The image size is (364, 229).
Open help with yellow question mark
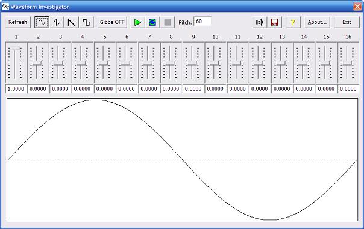coord(293,22)
